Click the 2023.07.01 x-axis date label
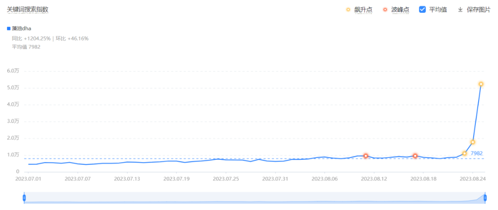This screenshot has width=498, height=210. point(29,178)
